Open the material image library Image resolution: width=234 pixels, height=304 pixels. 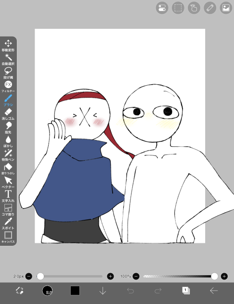pyautogui.click(x=226, y=8)
